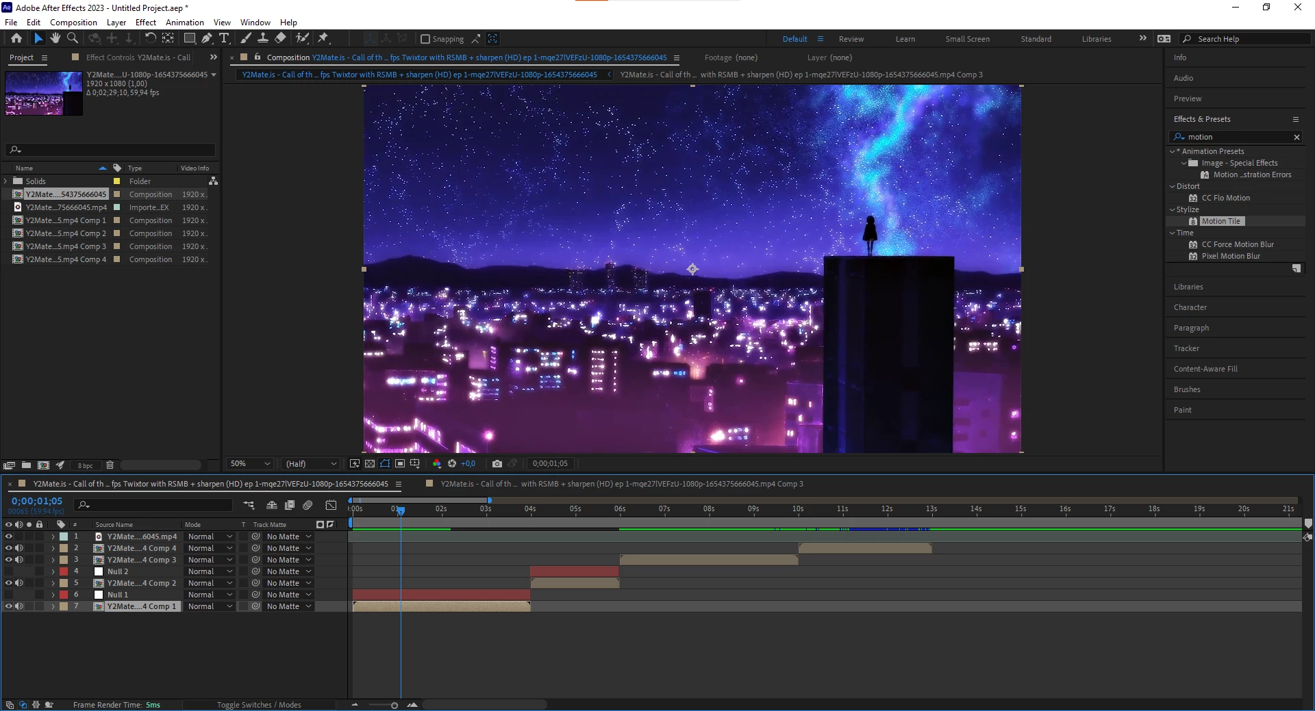
Task: Change label color of layer 1 Y2Mate....6045.mp4
Action: point(64,537)
